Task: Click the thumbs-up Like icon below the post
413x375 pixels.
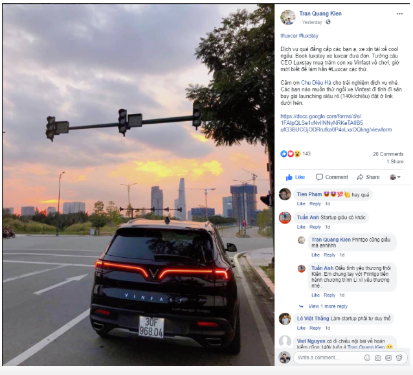Action: point(289,177)
